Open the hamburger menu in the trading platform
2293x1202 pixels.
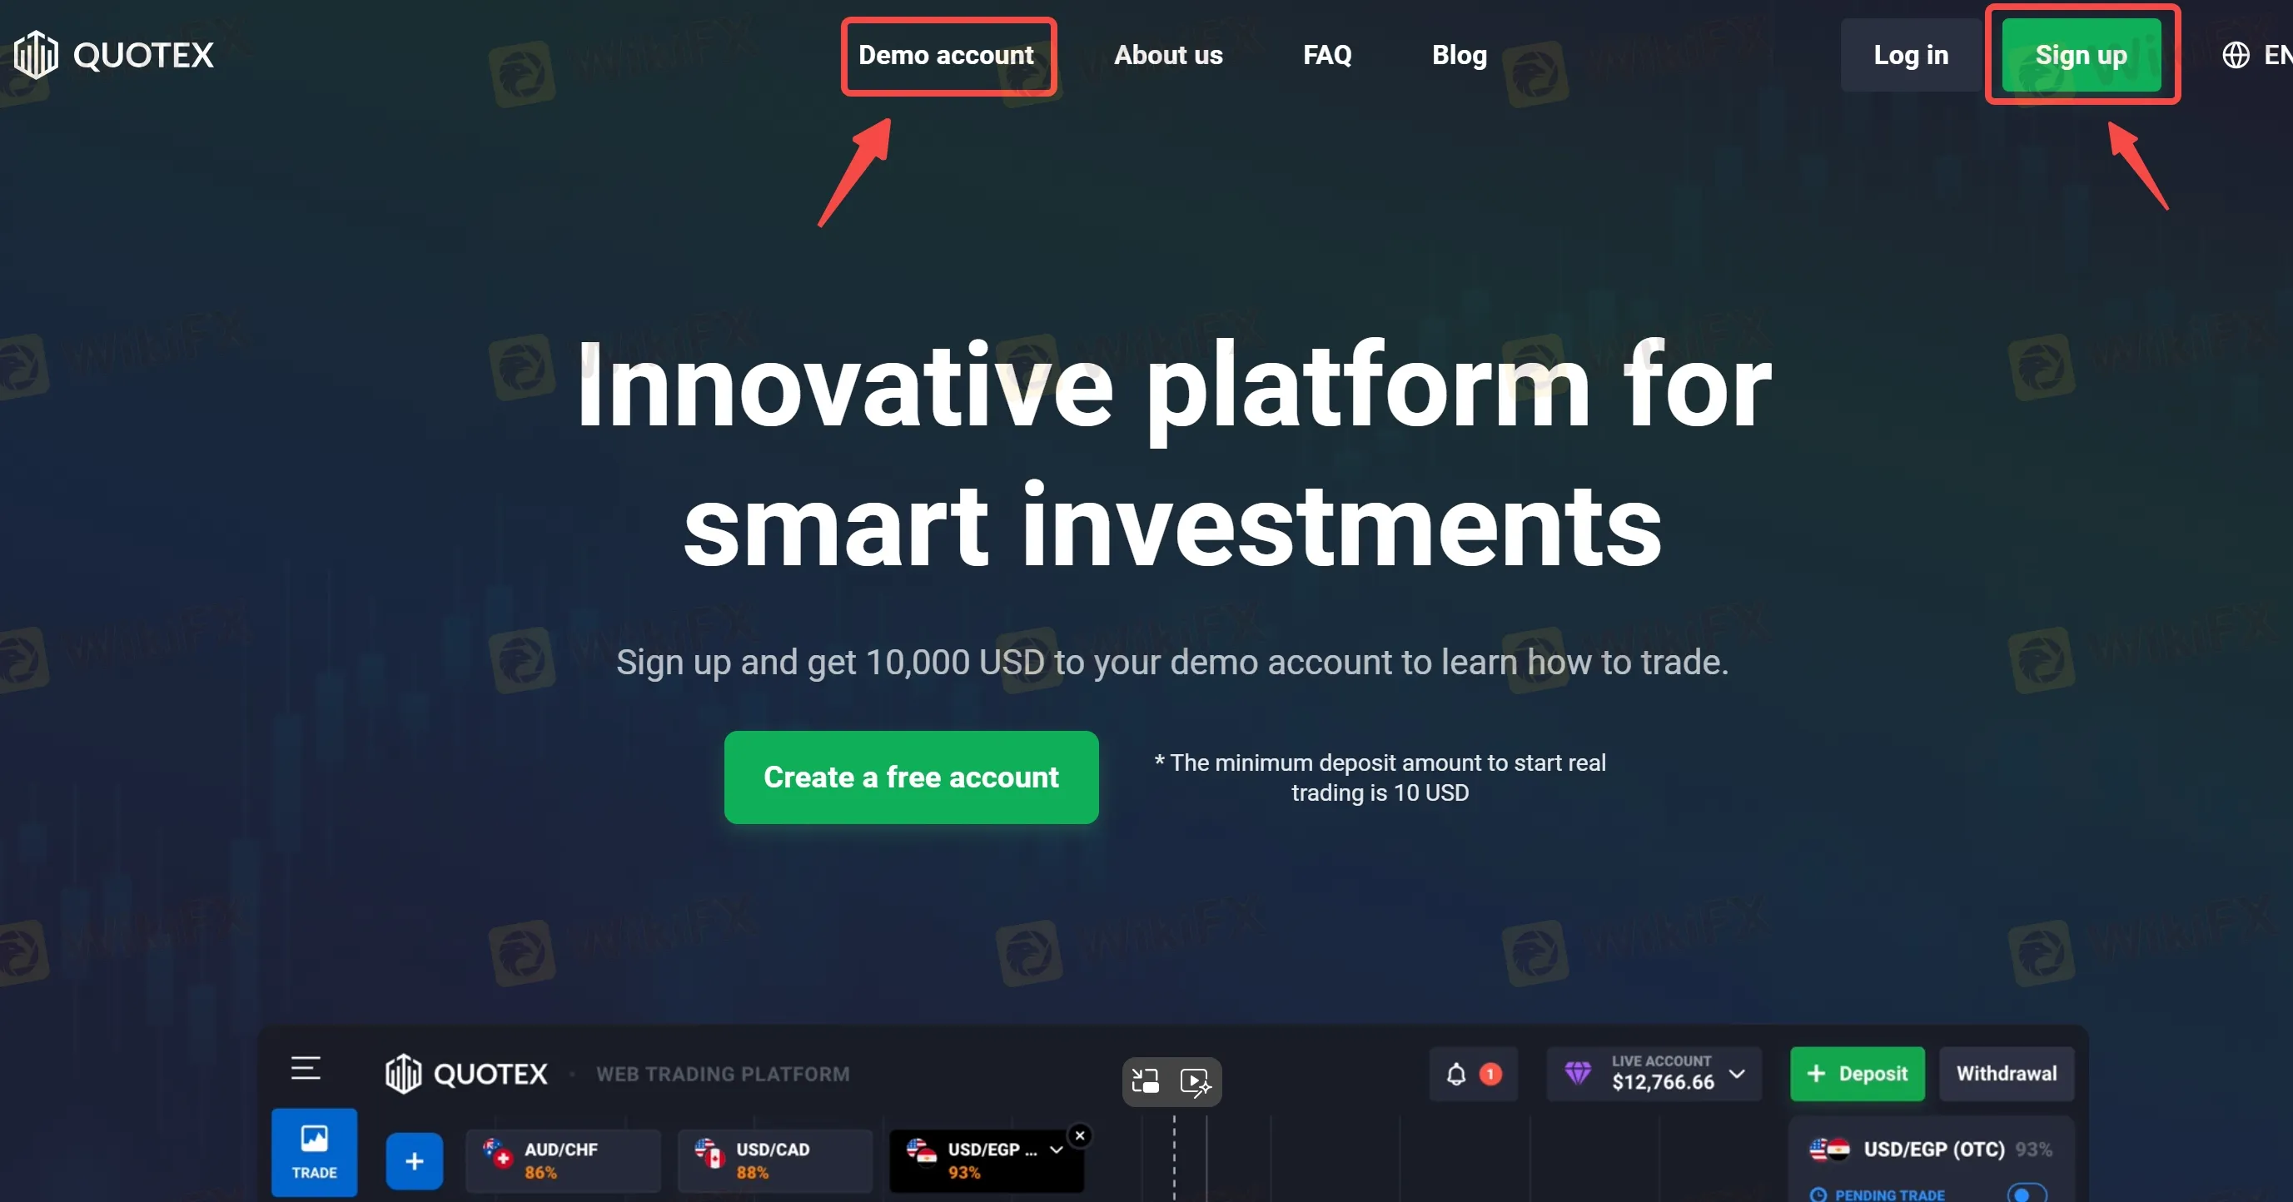click(306, 1068)
